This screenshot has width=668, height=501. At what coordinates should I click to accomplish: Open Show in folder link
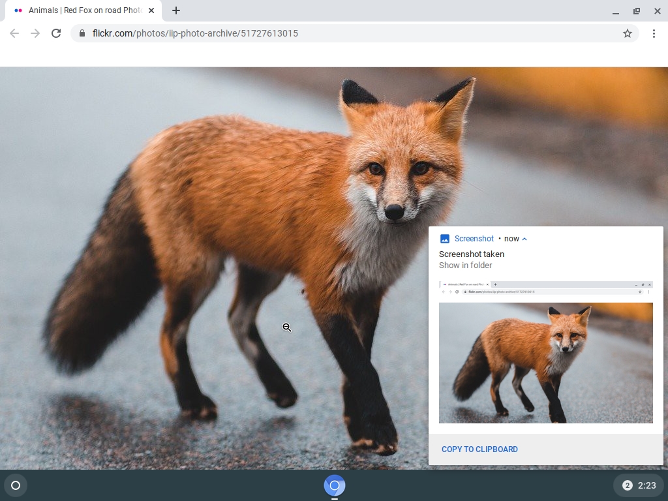pos(464,265)
